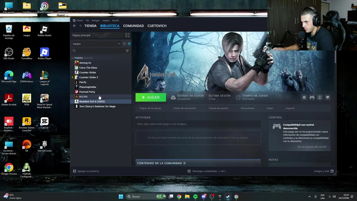Click the green JUGAR button
Image resolution: width=357 pixels, height=201 pixels.
point(151,97)
